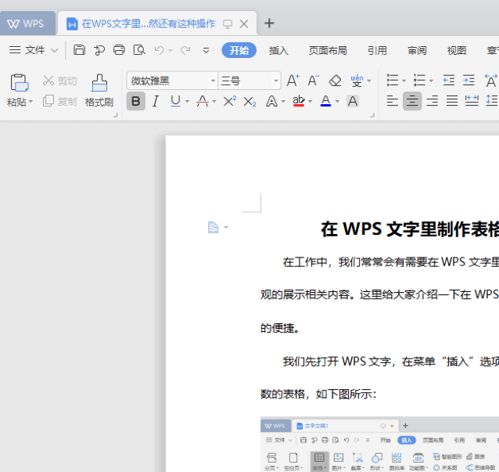Click the clear formatting eraser icon
Screen dimensions: 499x472
coord(335,81)
